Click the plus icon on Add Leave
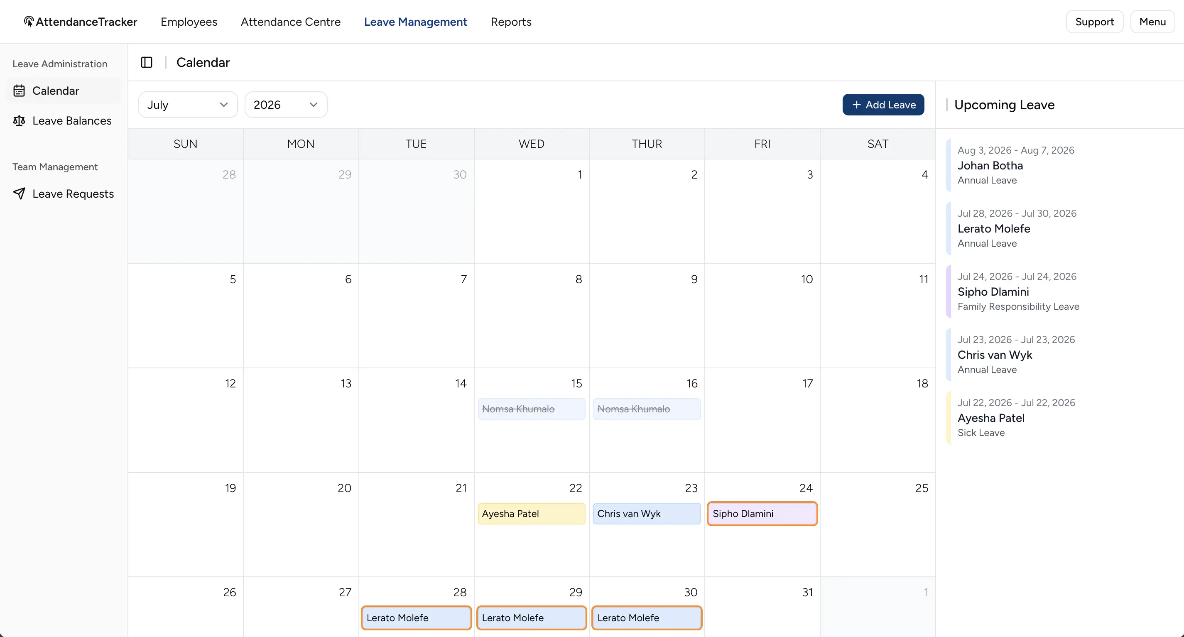 [856, 105]
